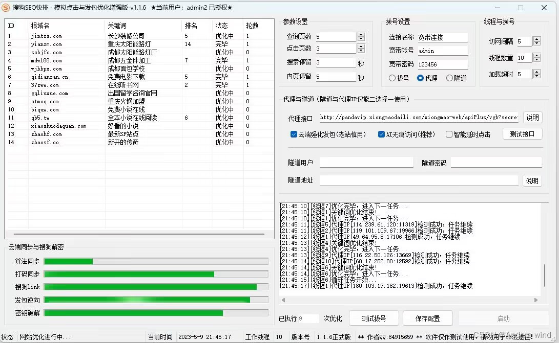Image resolution: width=559 pixels, height=343 pixels.
Task: Increase or decrease 查询页数 with the spinner
Action: pos(361,36)
